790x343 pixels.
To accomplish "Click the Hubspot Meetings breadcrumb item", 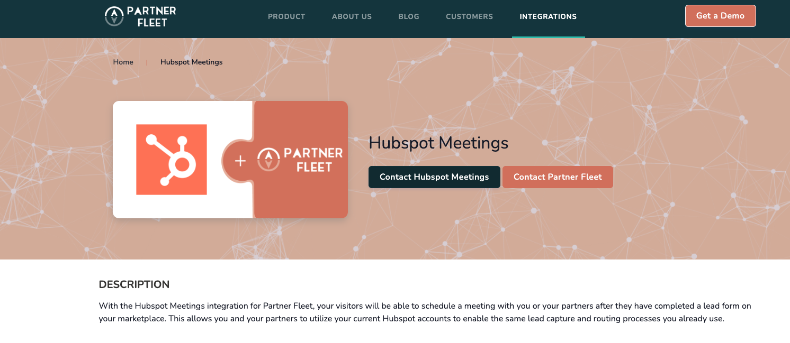I will coord(191,62).
